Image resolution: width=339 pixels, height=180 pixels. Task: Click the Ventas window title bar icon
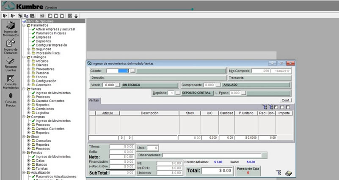(89, 63)
